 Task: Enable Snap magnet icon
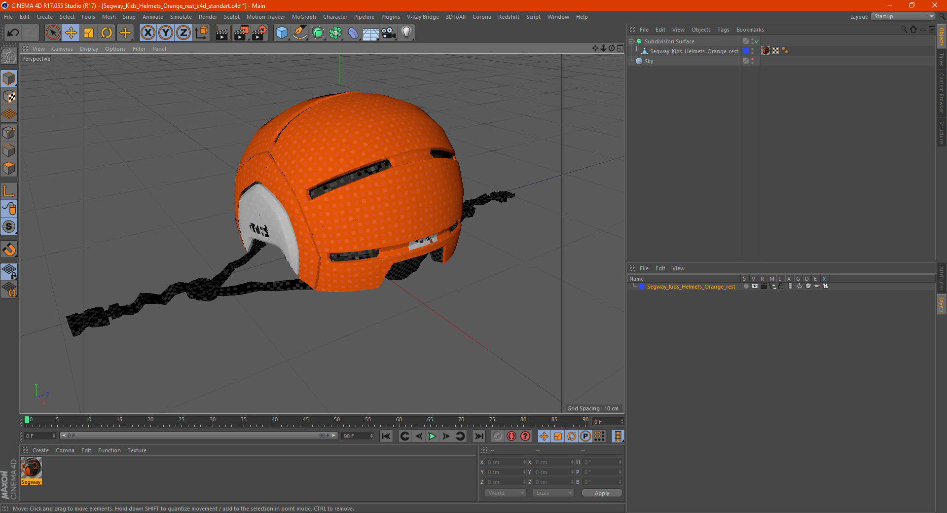(9, 250)
